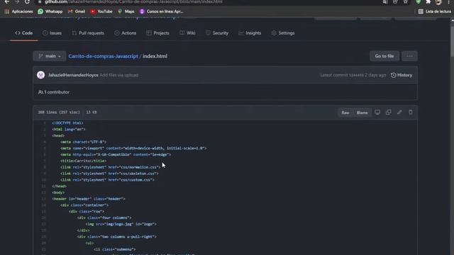454x255 pixels.
Task: Open the Wiki tab
Action: point(187,33)
